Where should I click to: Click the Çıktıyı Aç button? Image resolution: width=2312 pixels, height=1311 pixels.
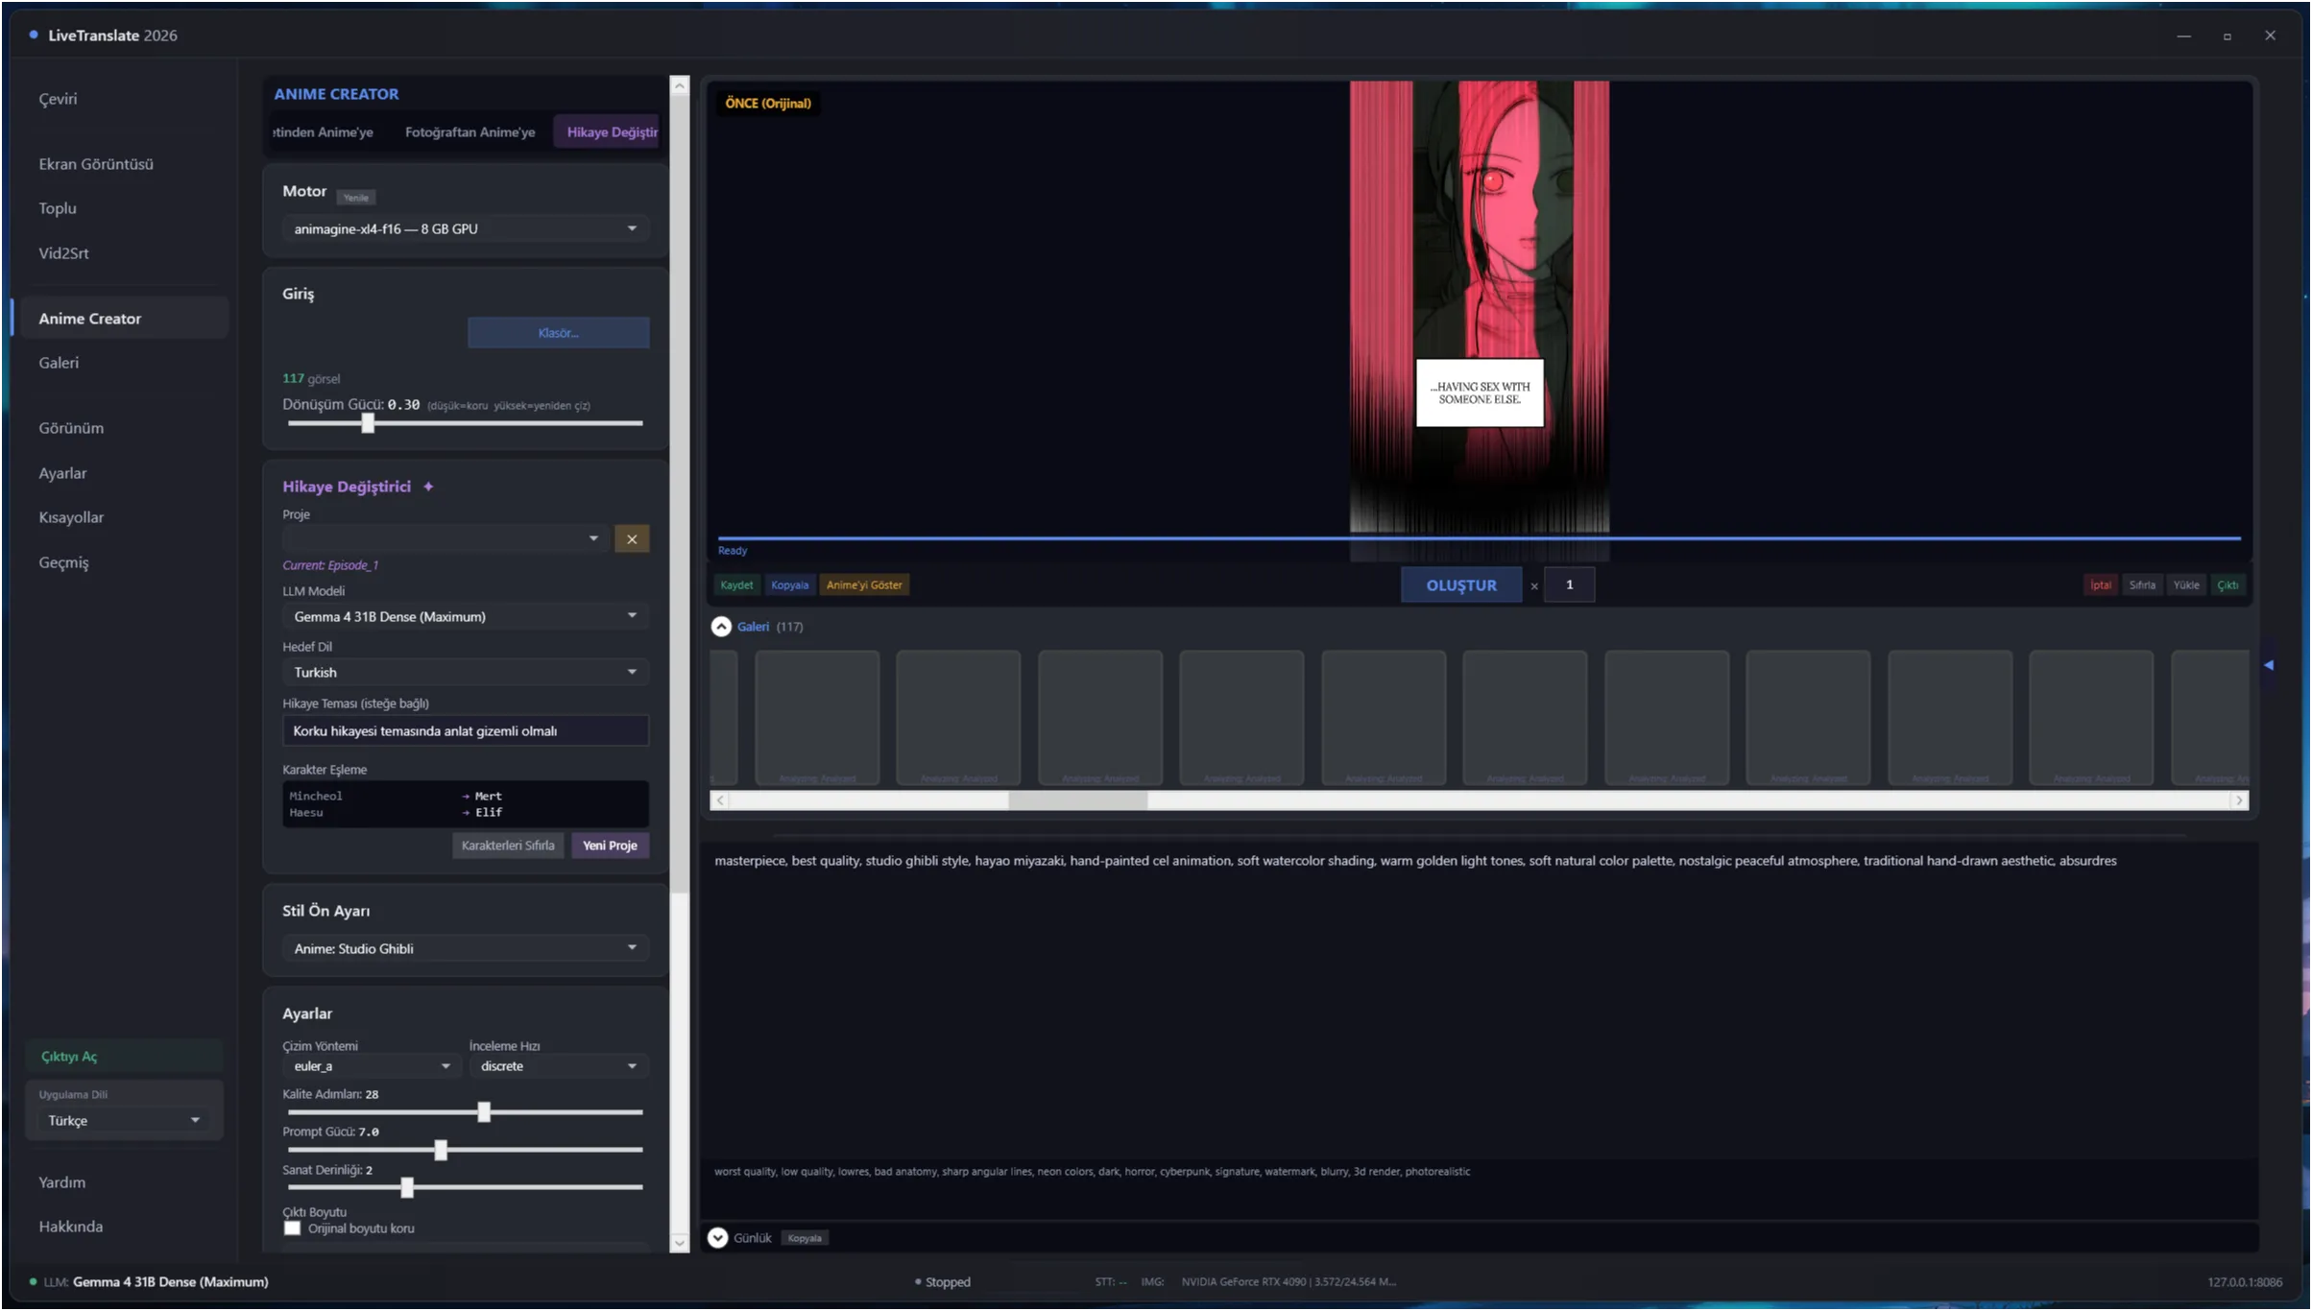click(x=124, y=1057)
